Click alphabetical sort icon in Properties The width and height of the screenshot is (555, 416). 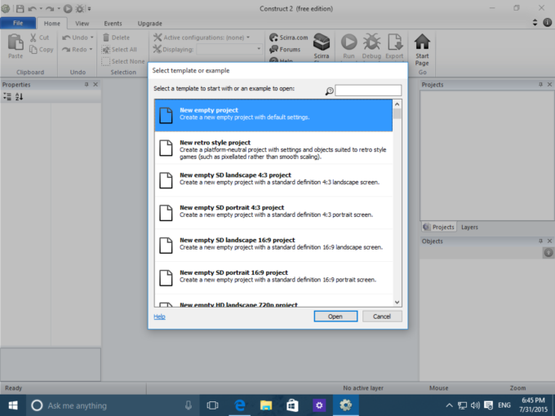(x=19, y=96)
